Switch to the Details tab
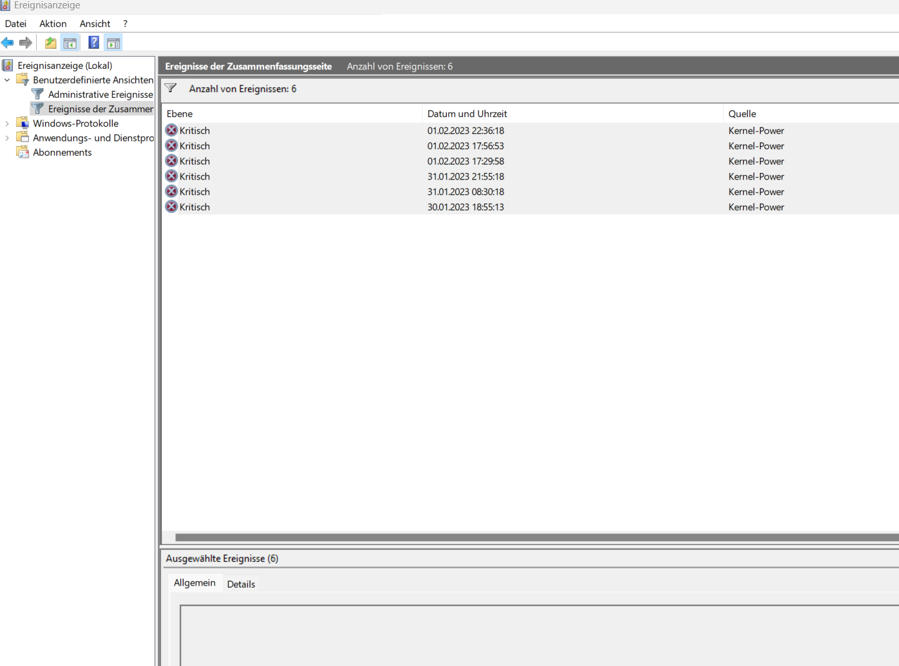 (241, 584)
